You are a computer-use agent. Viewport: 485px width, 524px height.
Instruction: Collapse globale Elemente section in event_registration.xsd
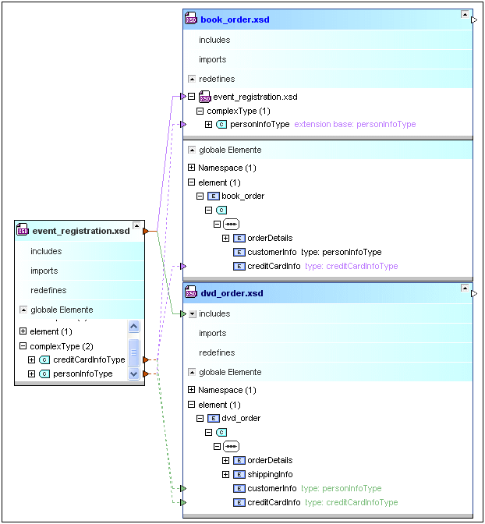point(23,310)
